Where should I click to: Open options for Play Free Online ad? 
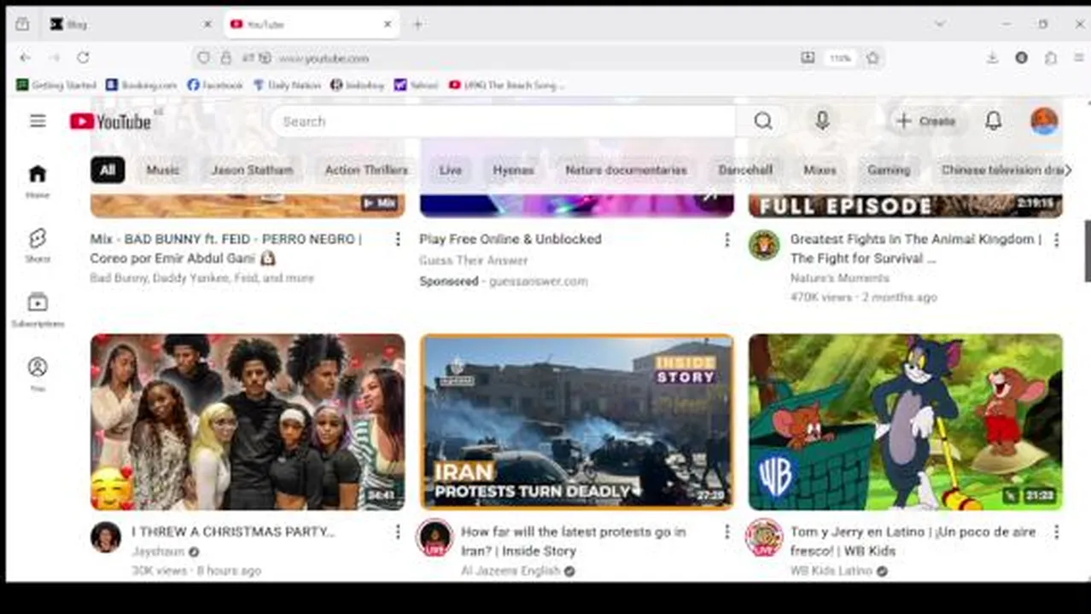coord(726,240)
